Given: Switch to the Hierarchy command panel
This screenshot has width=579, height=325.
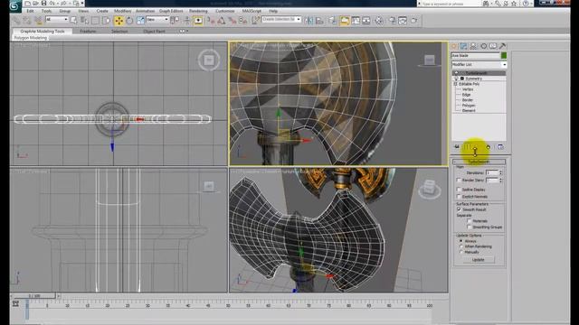Looking at the screenshot, I should click(473, 46).
